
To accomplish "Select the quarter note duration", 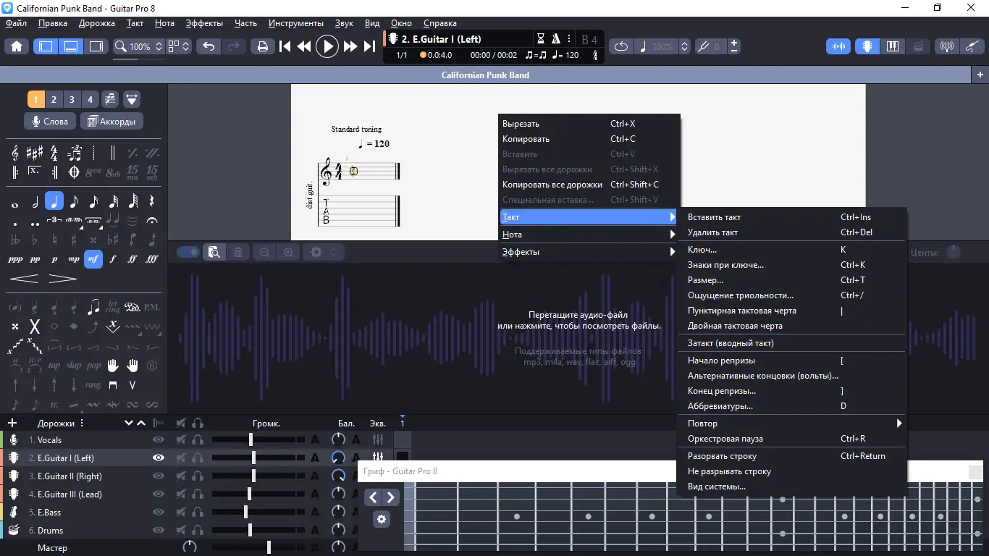I will tap(54, 201).
